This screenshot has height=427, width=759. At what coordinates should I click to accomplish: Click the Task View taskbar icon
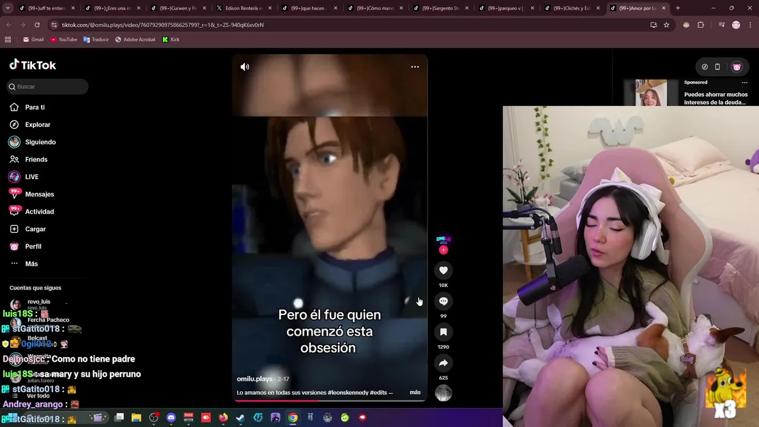[x=119, y=418]
